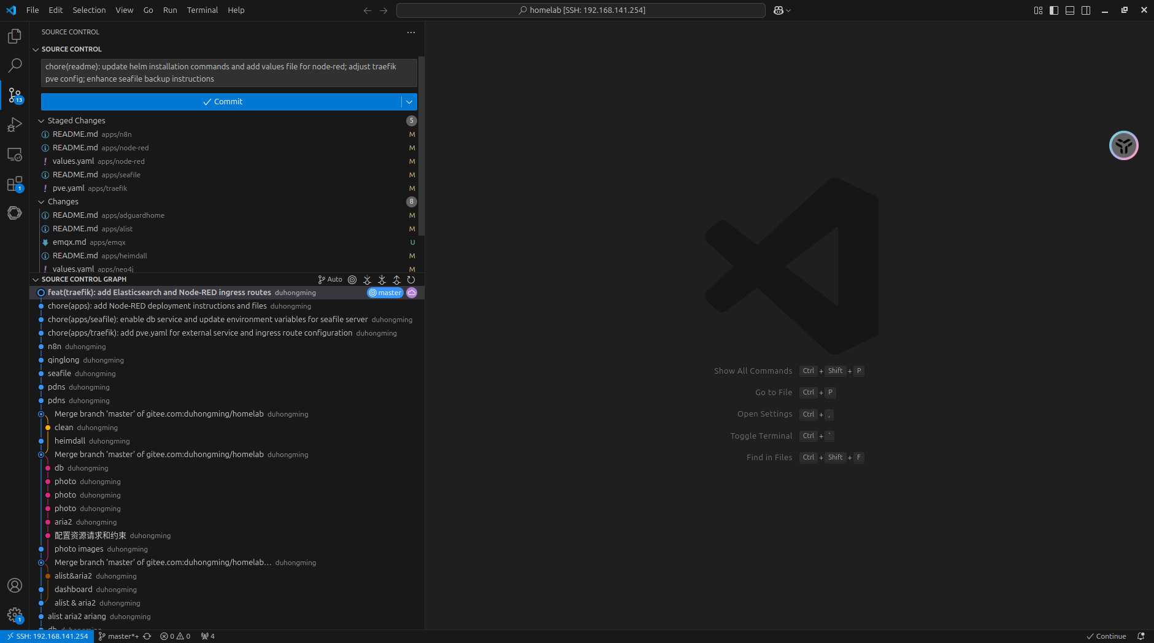1154x643 pixels.
Task: Click the go to current history item target icon
Action: tap(352, 279)
